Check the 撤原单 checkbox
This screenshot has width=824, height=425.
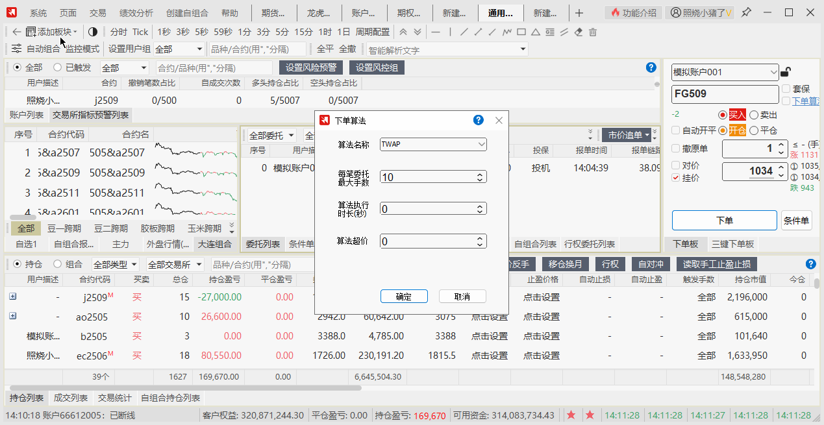point(676,149)
